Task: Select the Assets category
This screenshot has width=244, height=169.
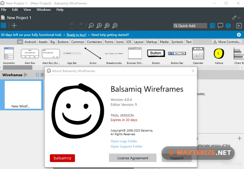Action: click(43, 42)
